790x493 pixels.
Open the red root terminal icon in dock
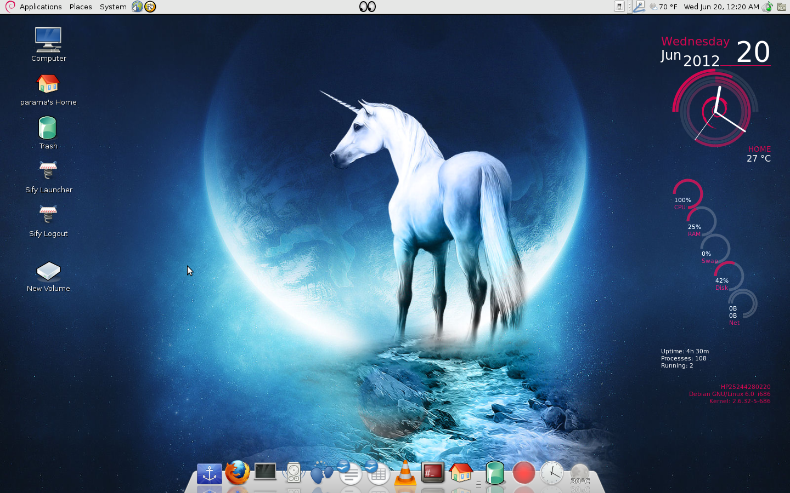pos(433,472)
